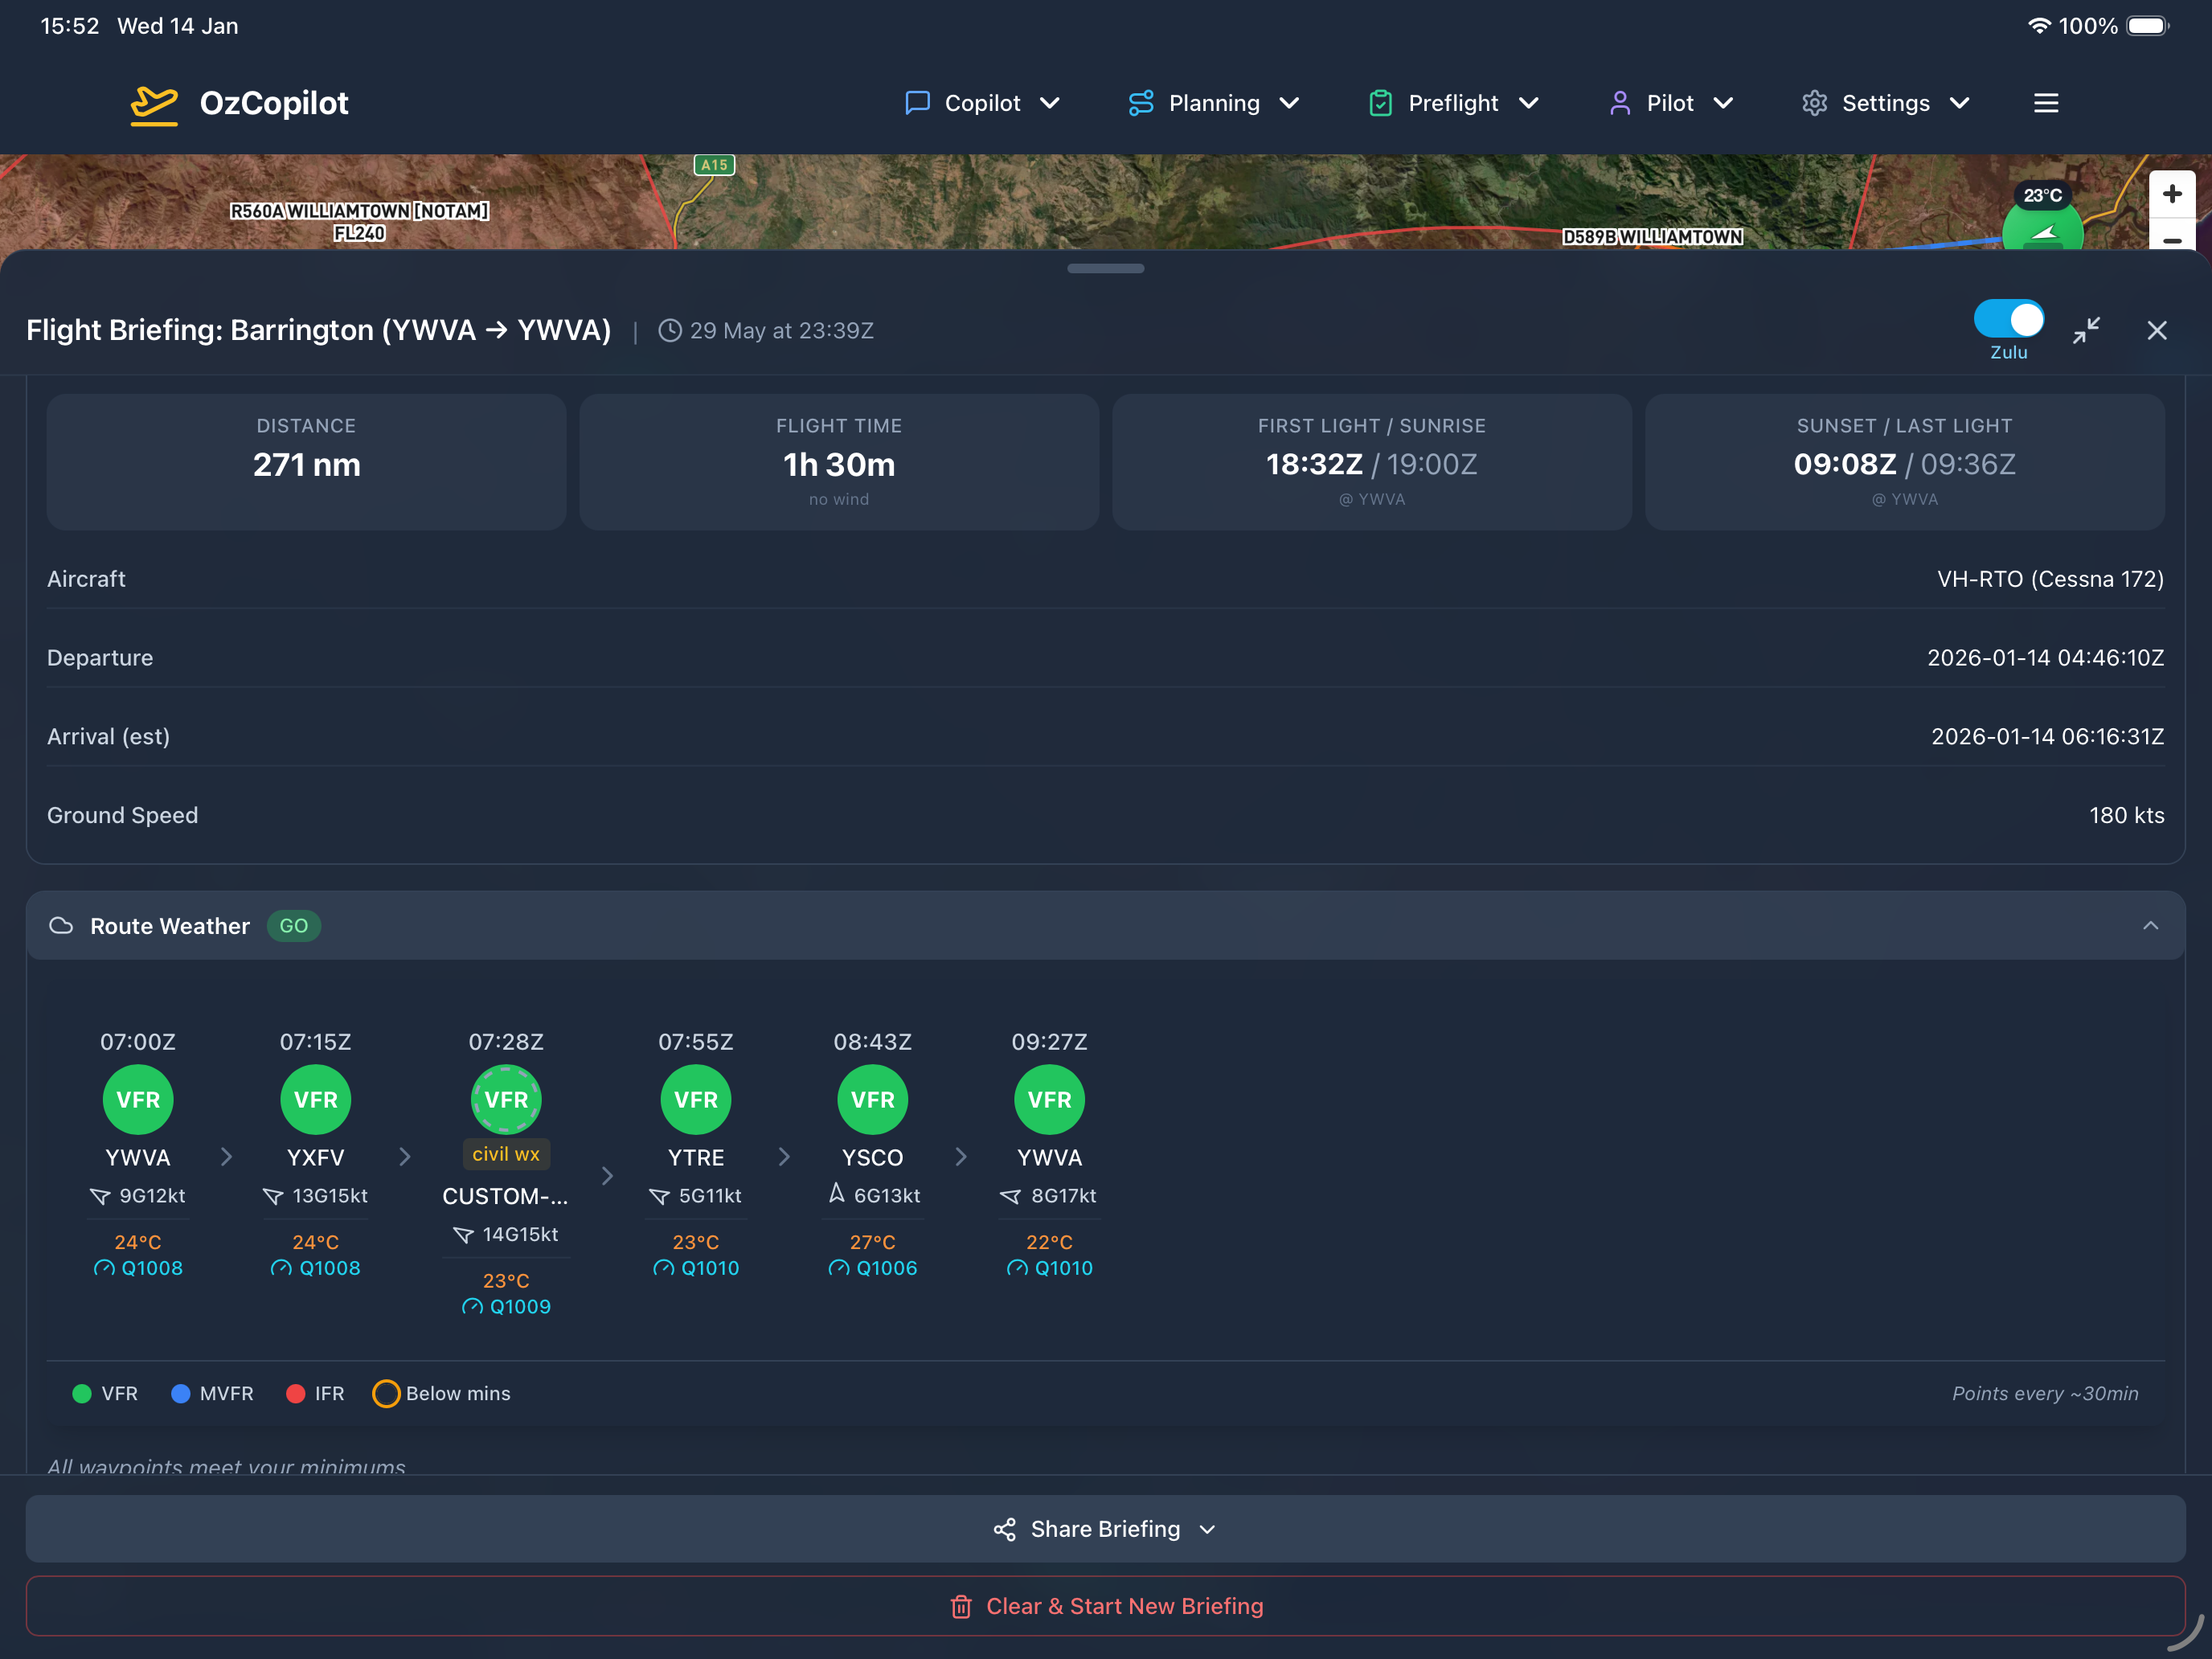This screenshot has width=2212, height=1659.
Task: Click the panel drag handle bar
Action: point(1105,268)
